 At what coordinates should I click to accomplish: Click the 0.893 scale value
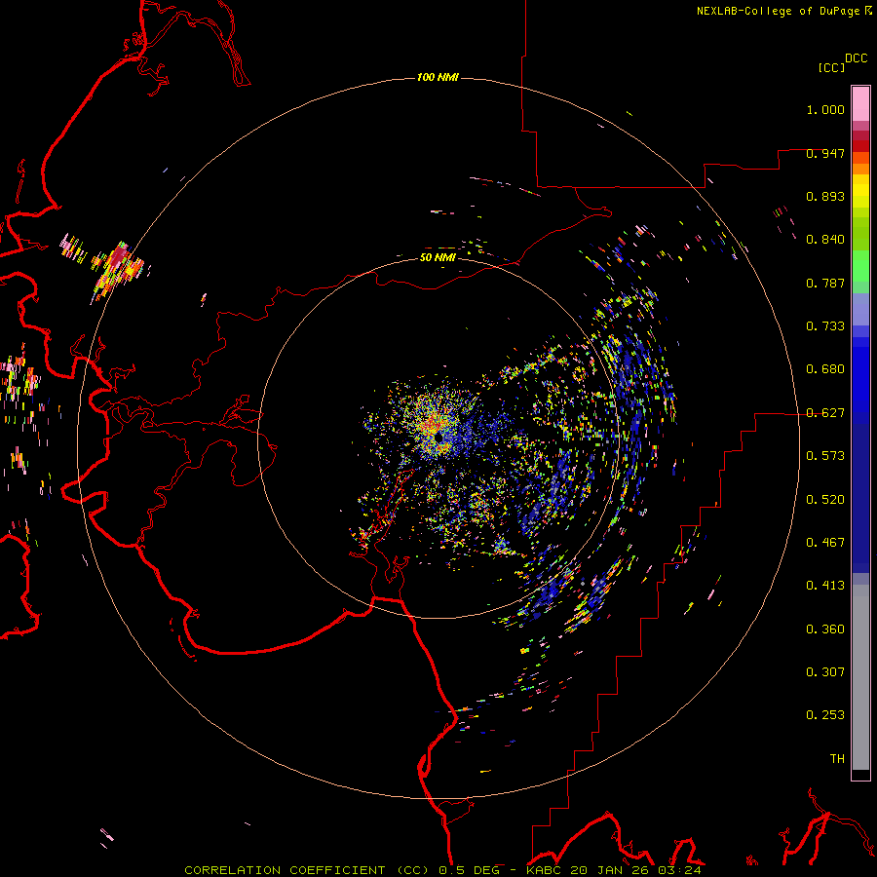pyautogui.click(x=825, y=196)
